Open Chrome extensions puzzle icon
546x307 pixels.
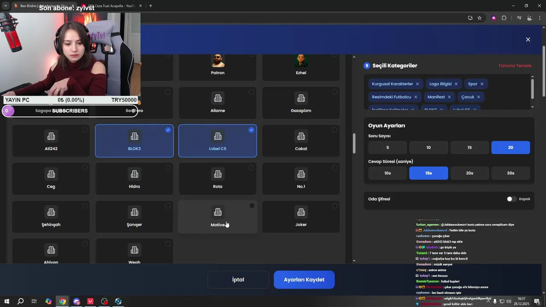(x=504, y=18)
